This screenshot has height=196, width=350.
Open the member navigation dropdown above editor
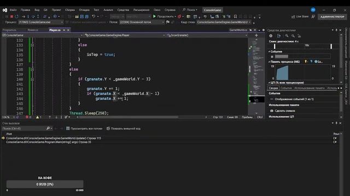207,35
